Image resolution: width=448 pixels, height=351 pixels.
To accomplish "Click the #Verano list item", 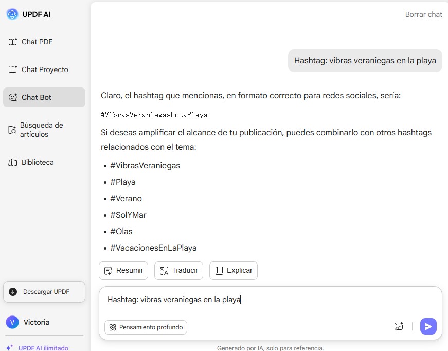I will (126, 198).
